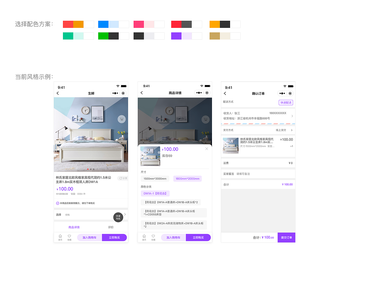Screen dimensions: 380x297
Task: Open the product thumbnail in the spec popup
Action: [x=150, y=156]
